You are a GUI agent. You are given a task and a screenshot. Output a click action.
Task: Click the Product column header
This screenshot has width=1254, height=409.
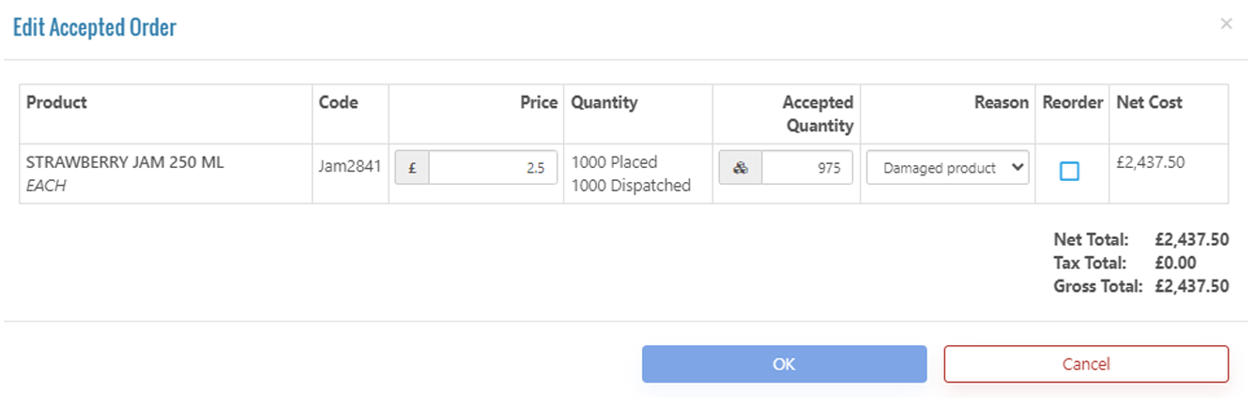point(56,102)
